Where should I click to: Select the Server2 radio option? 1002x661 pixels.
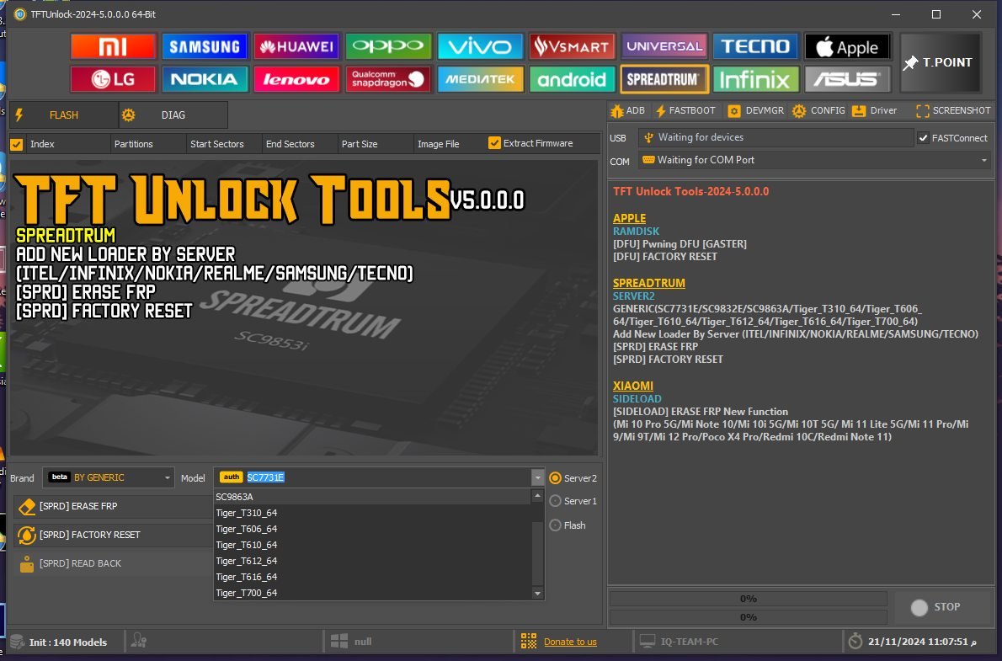[556, 478]
